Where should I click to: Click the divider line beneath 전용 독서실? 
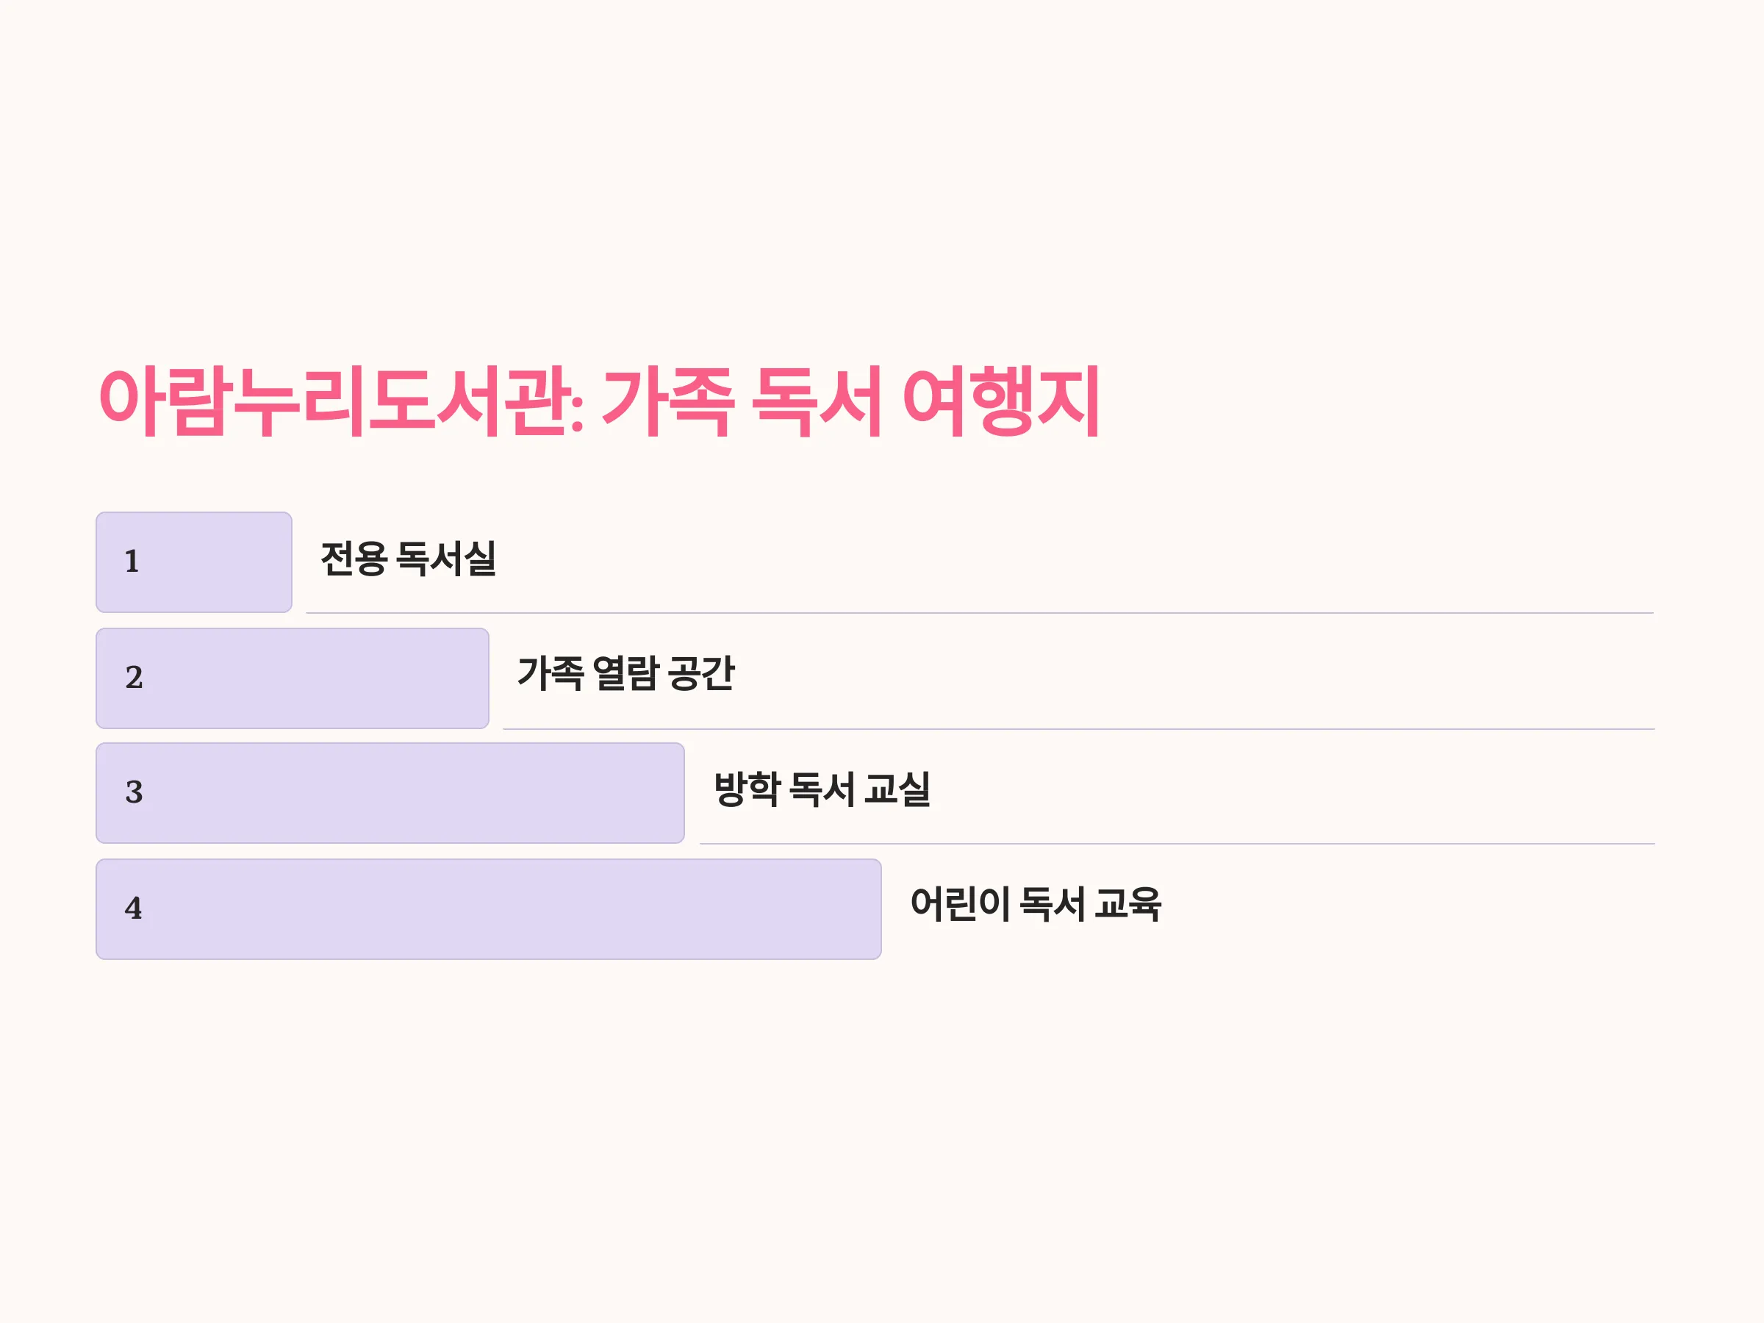980,612
